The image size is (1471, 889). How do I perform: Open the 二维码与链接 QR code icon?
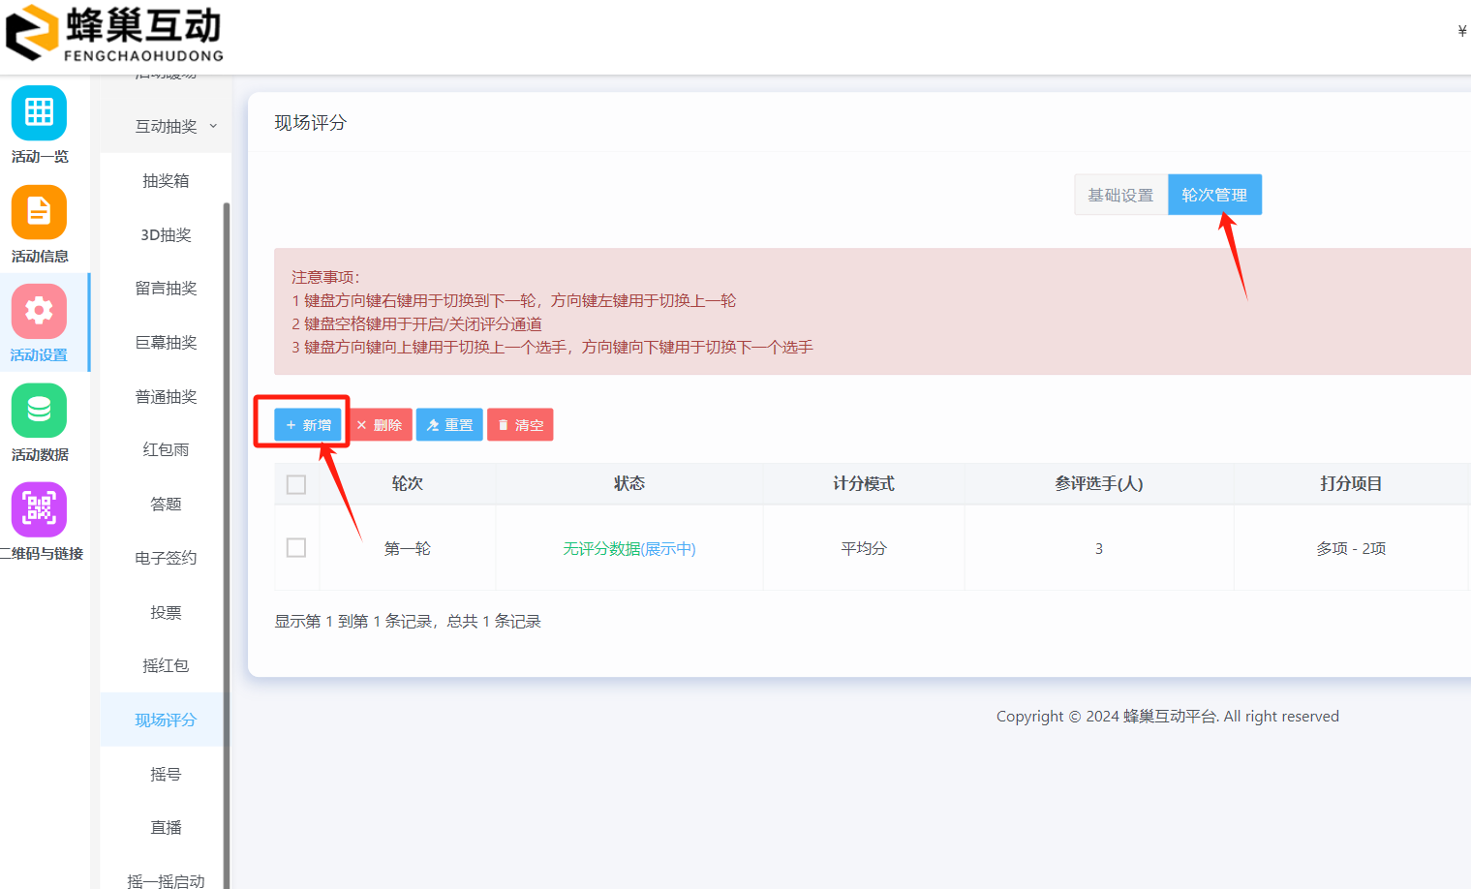click(x=39, y=509)
